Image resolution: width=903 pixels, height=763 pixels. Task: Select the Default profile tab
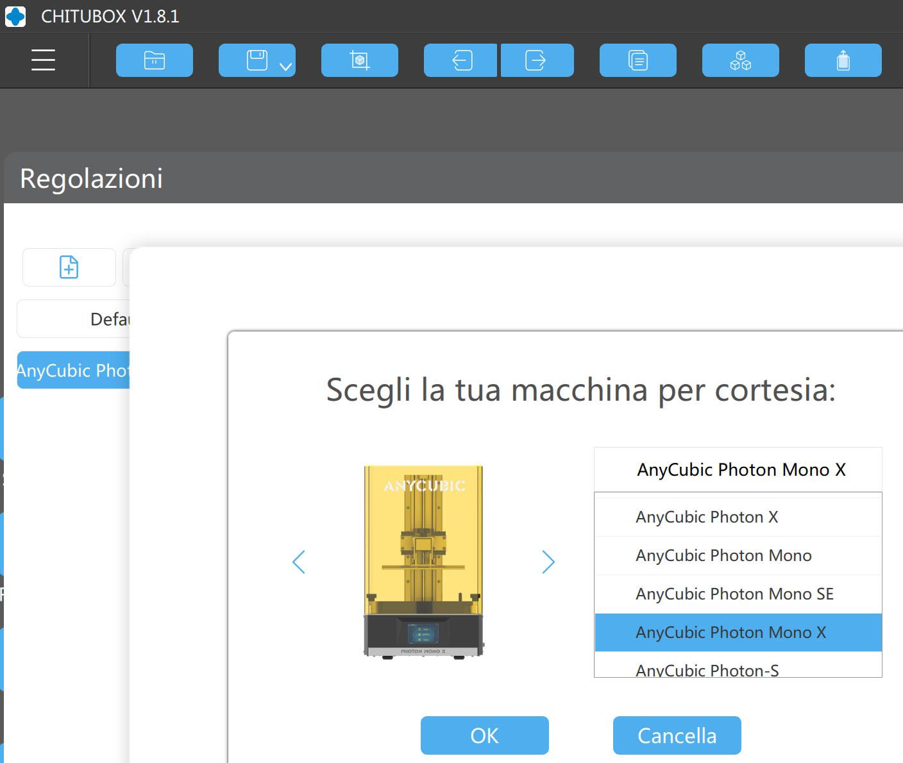pos(73,319)
